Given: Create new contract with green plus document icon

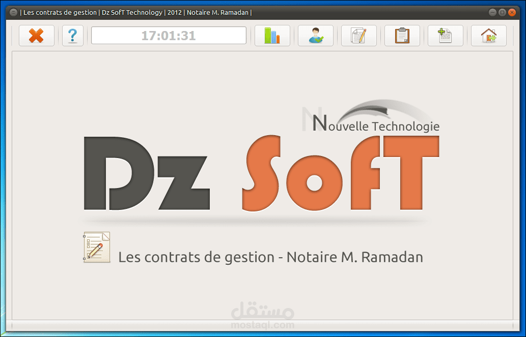Looking at the screenshot, I should (445, 35).
